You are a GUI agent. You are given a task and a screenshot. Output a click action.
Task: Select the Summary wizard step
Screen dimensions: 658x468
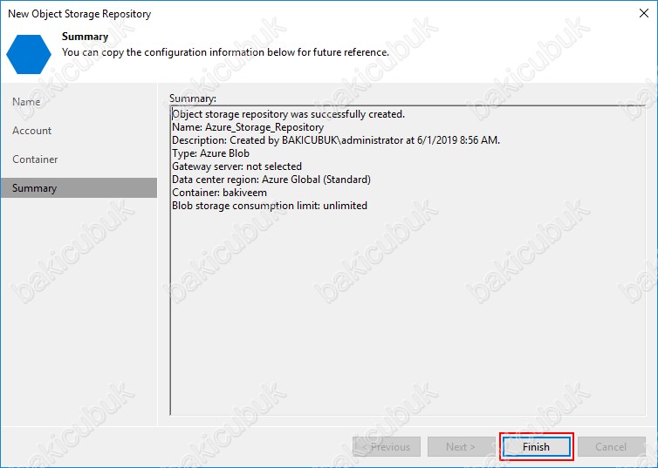point(79,187)
